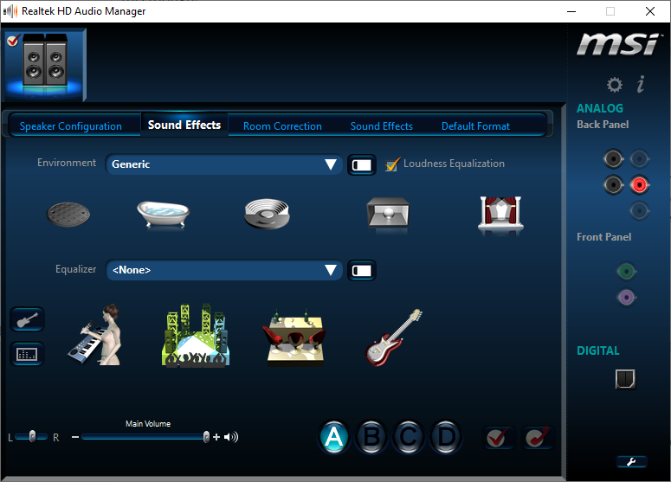
Task: Select the highlighted Sound Effects tab
Action: [x=184, y=125]
